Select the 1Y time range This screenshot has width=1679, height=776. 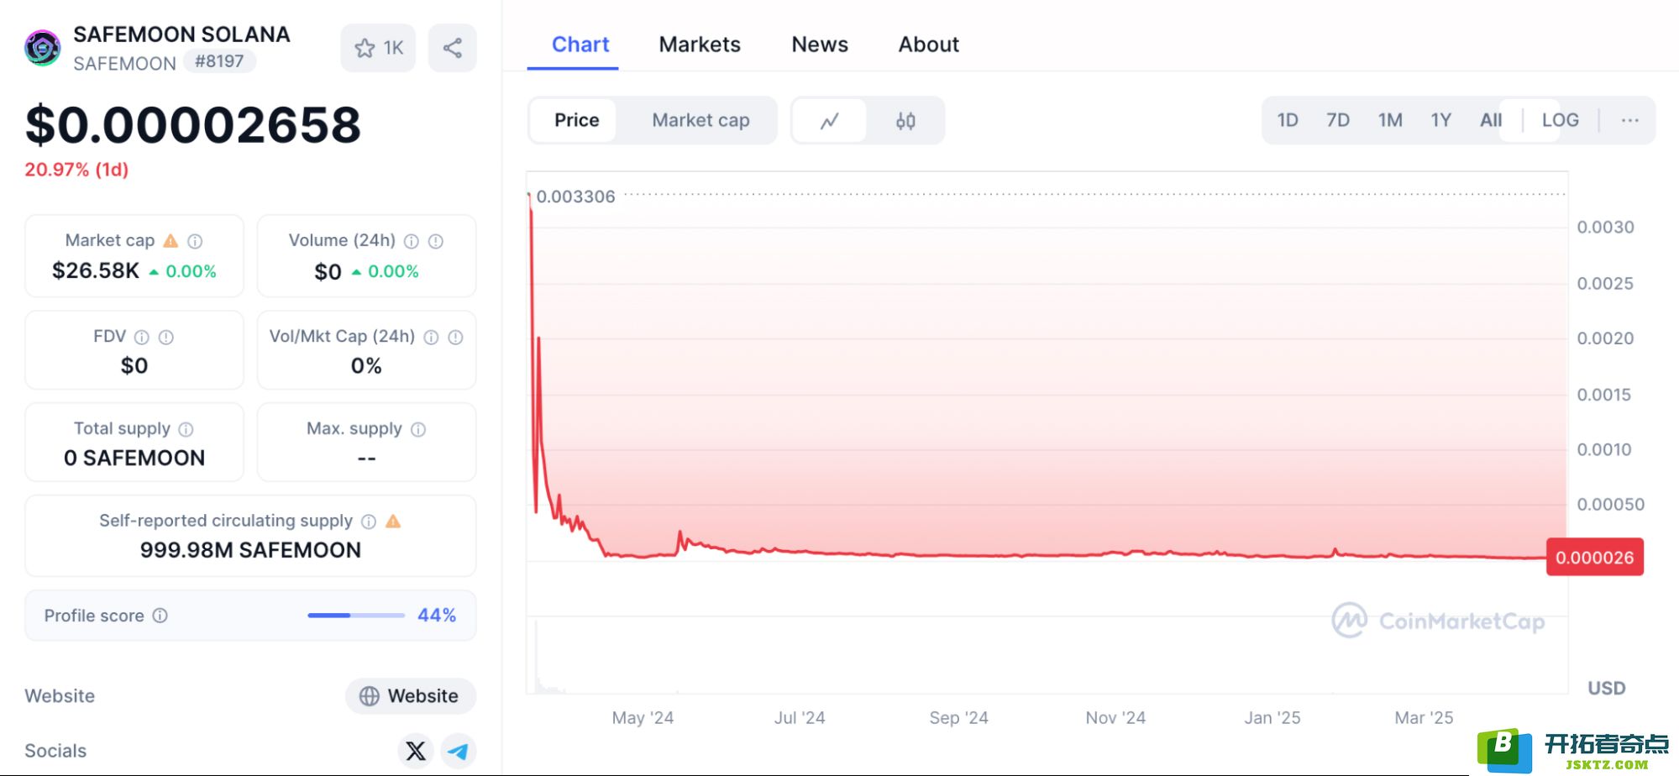click(x=1441, y=120)
